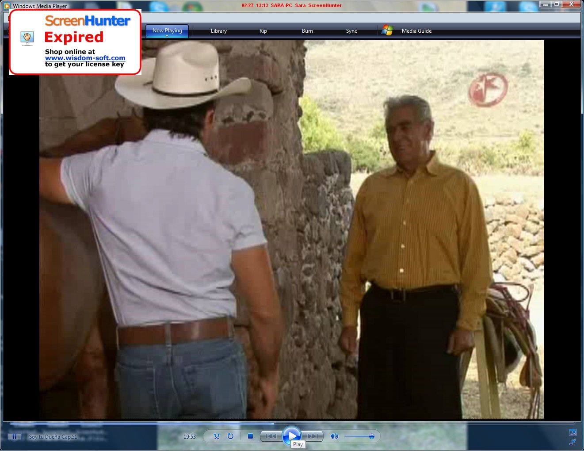This screenshot has width=584, height=451.
Task: Adjust the volume slider
Action: coord(359,436)
